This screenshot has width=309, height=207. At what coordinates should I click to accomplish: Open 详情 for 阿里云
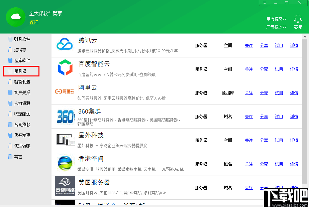pos(294,93)
